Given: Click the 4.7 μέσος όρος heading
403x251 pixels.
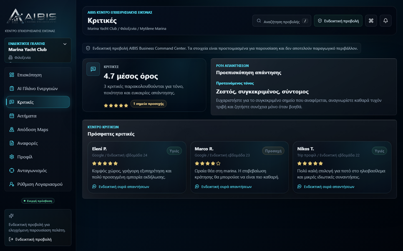Looking at the screenshot, I should 131,76.
